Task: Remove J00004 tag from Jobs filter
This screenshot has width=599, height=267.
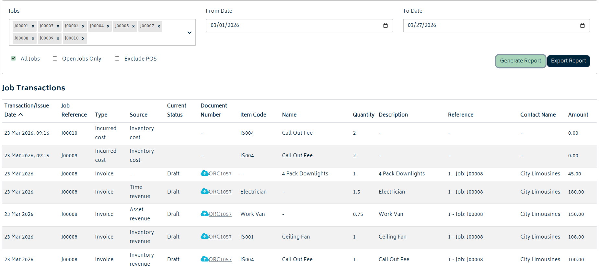Action: pos(108,26)
